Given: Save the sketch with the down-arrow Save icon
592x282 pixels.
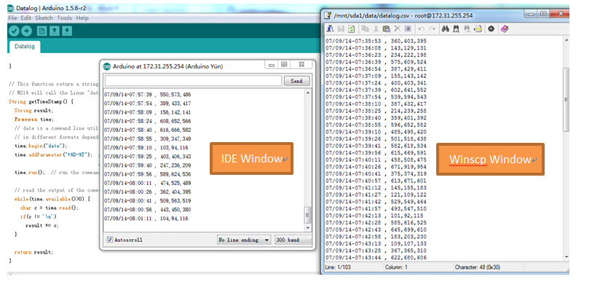Looking at the screenshot, I should click(x=67, y=31).
